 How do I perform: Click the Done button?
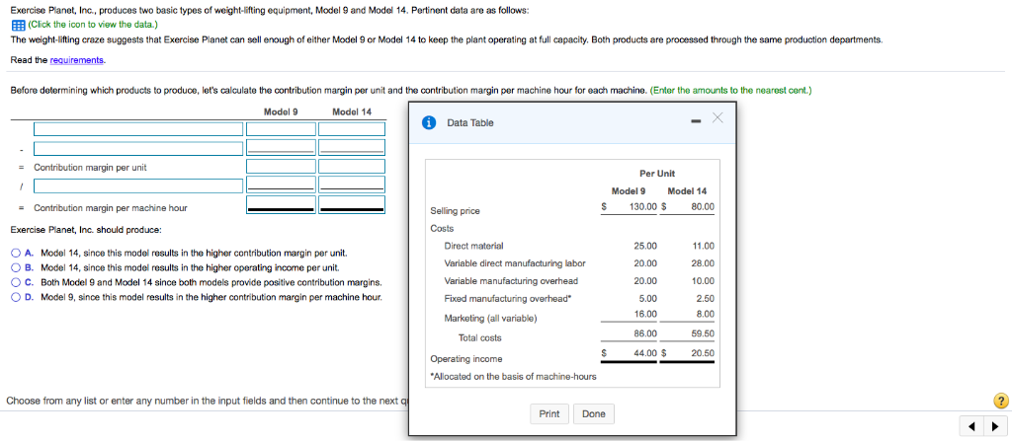point(594,413)
